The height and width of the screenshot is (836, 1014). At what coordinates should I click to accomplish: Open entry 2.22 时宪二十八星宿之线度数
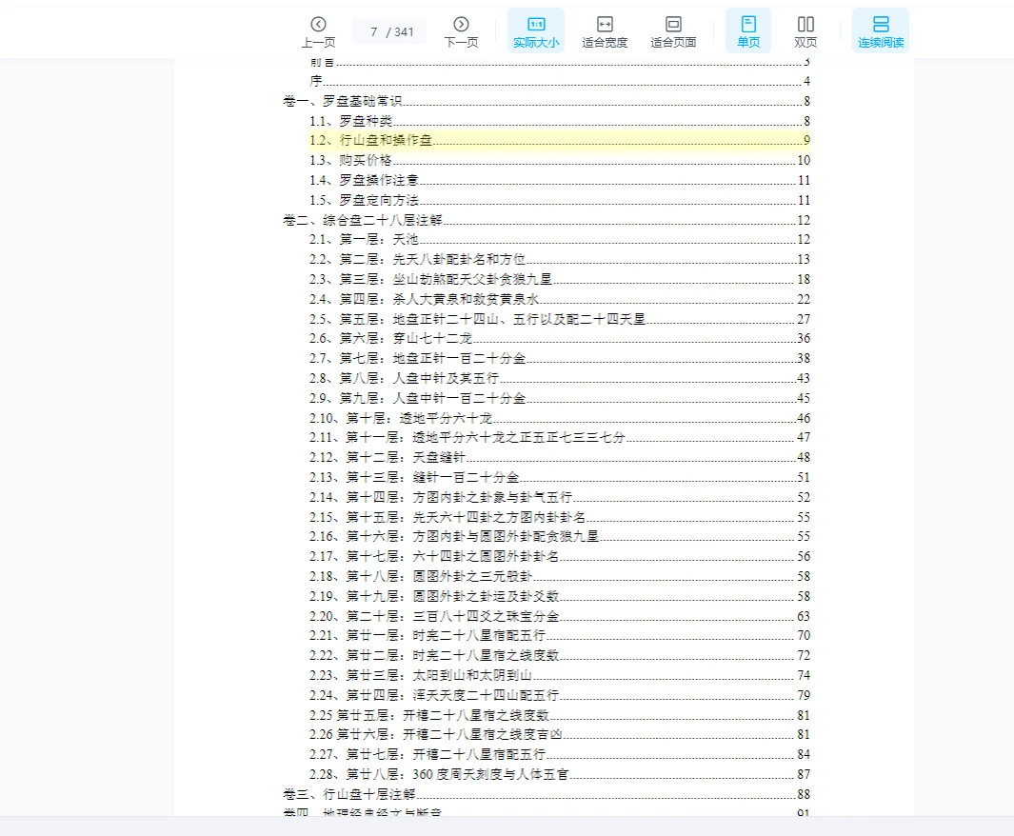point(560,656)
